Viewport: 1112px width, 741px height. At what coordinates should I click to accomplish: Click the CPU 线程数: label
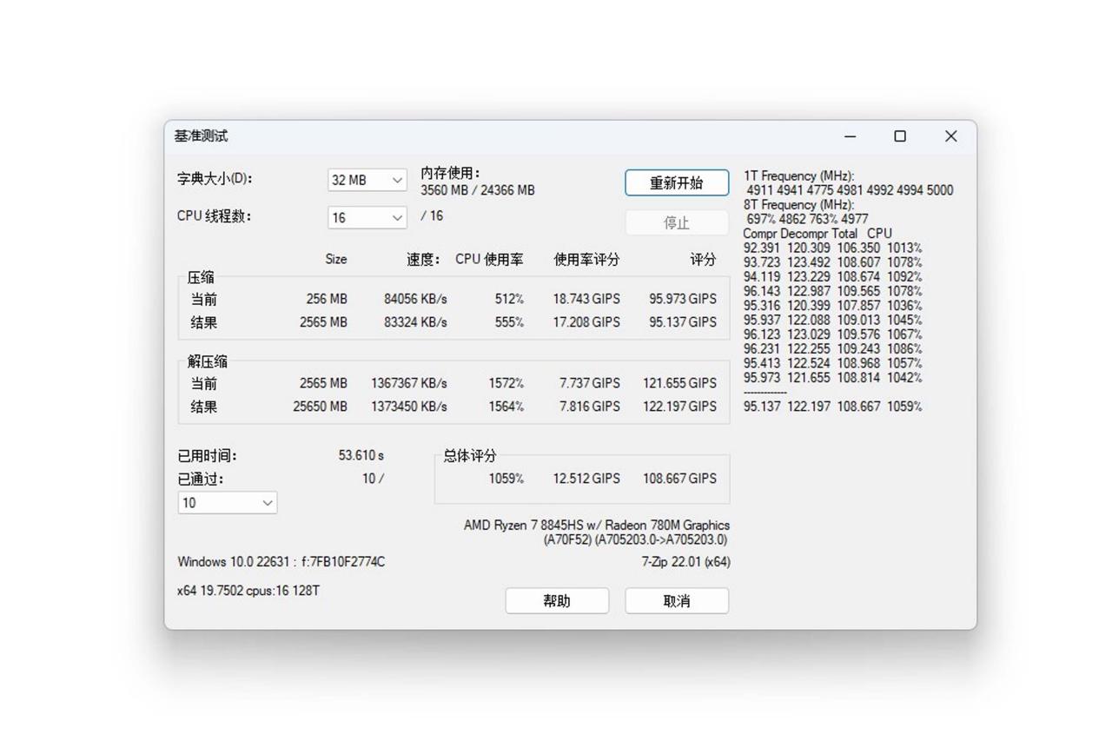(x=215, y=216)
